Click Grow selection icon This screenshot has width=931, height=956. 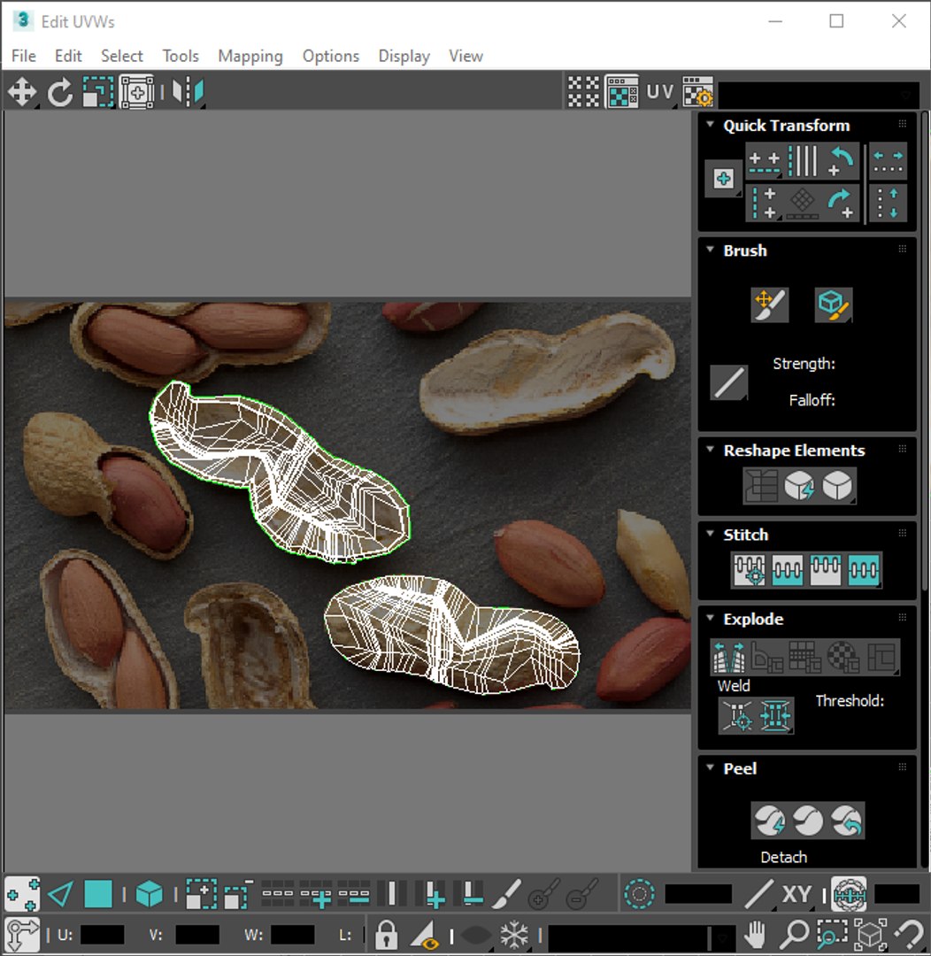pos(201,894)
